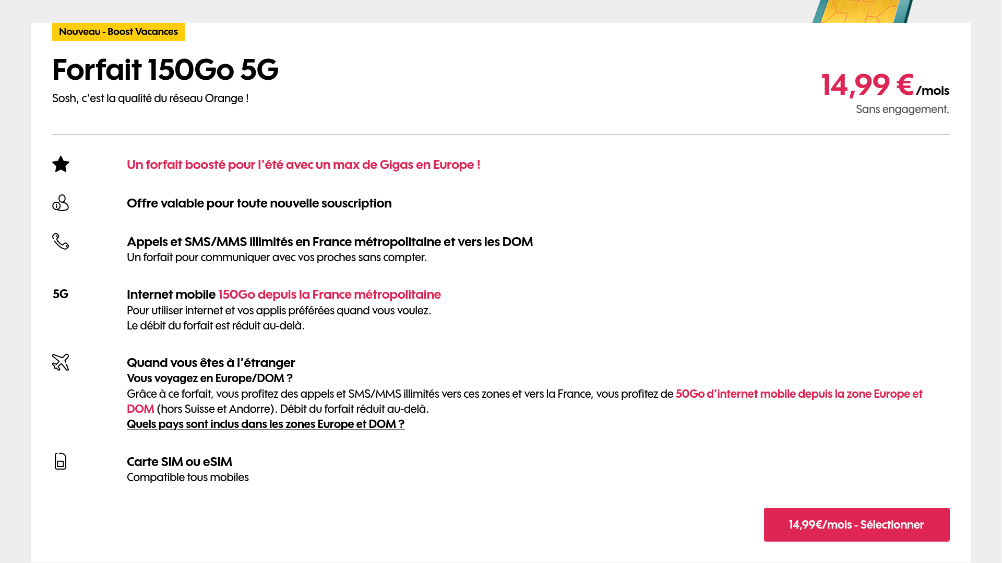Click the Sans engagement note under price
Image resolution: width=1002 pixels, height=563 pixels.
[902, 109]
